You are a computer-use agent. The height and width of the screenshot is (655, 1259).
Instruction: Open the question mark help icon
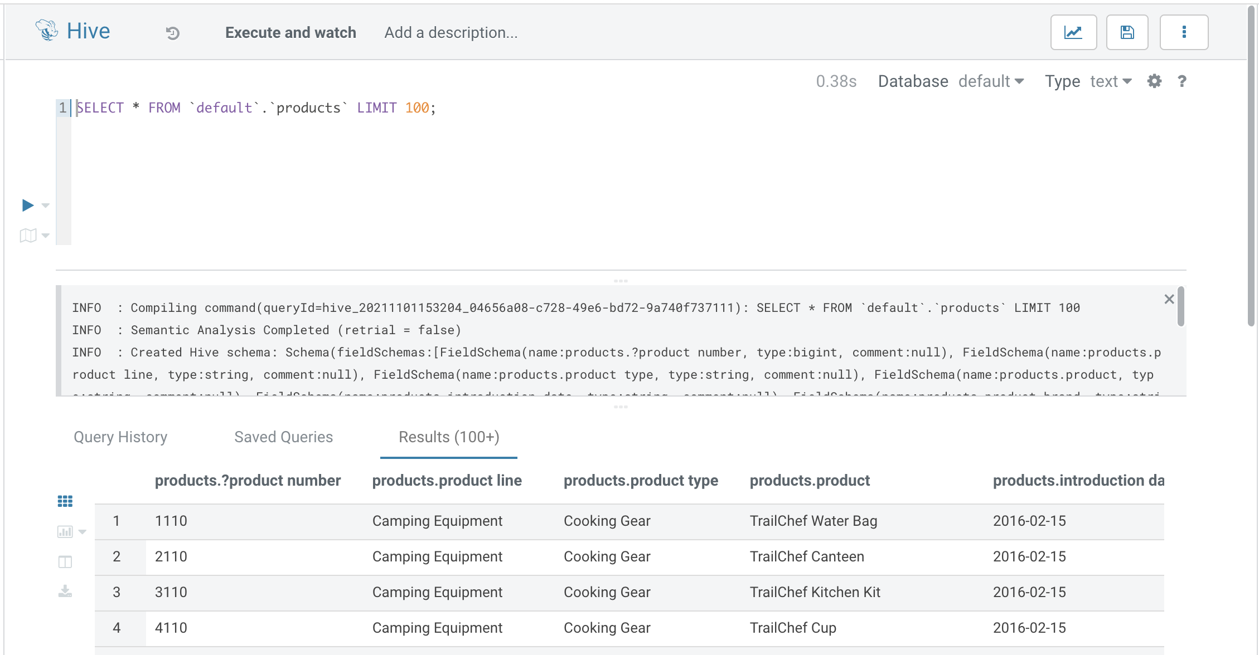point(1181,81)
